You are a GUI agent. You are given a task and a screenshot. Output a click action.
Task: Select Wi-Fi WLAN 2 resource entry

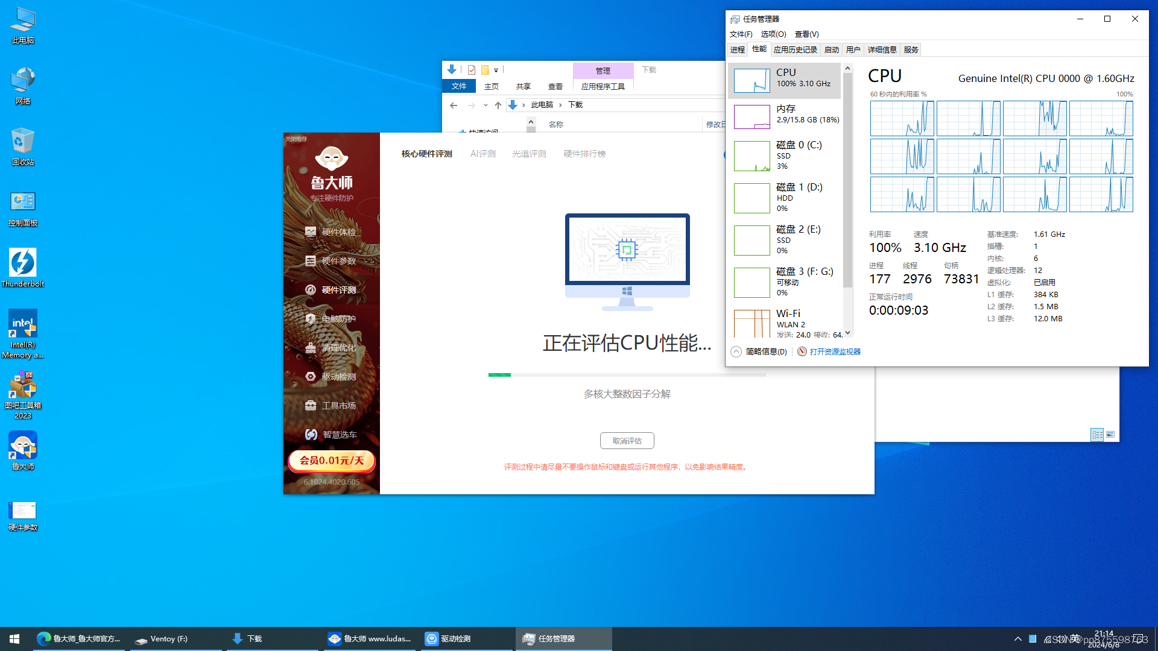tap(785, 322)
